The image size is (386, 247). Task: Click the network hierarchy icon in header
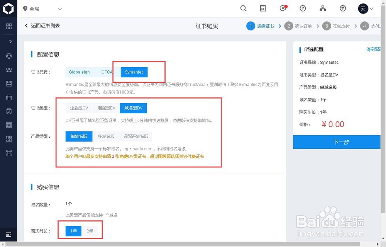point(323,9)
